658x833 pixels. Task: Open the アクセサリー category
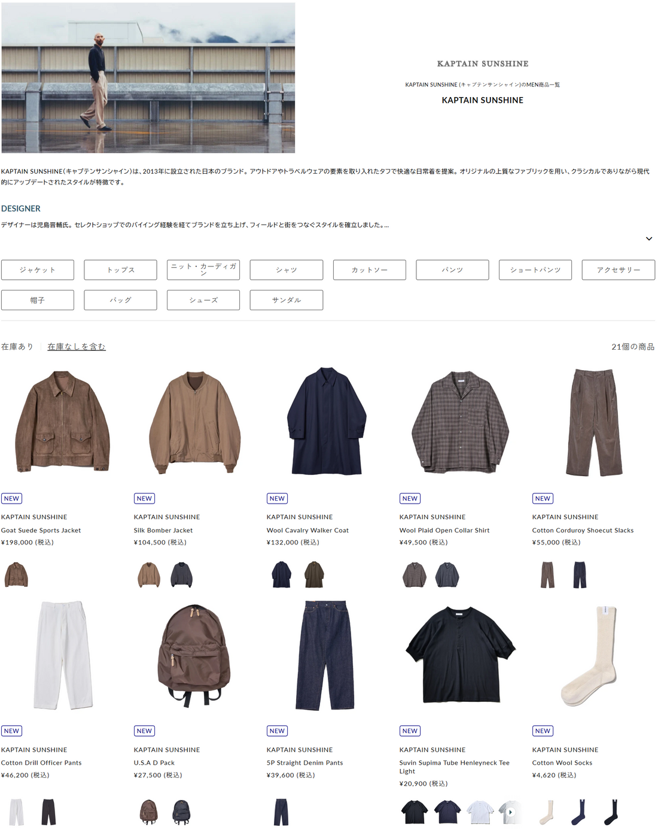pos(619,270)
